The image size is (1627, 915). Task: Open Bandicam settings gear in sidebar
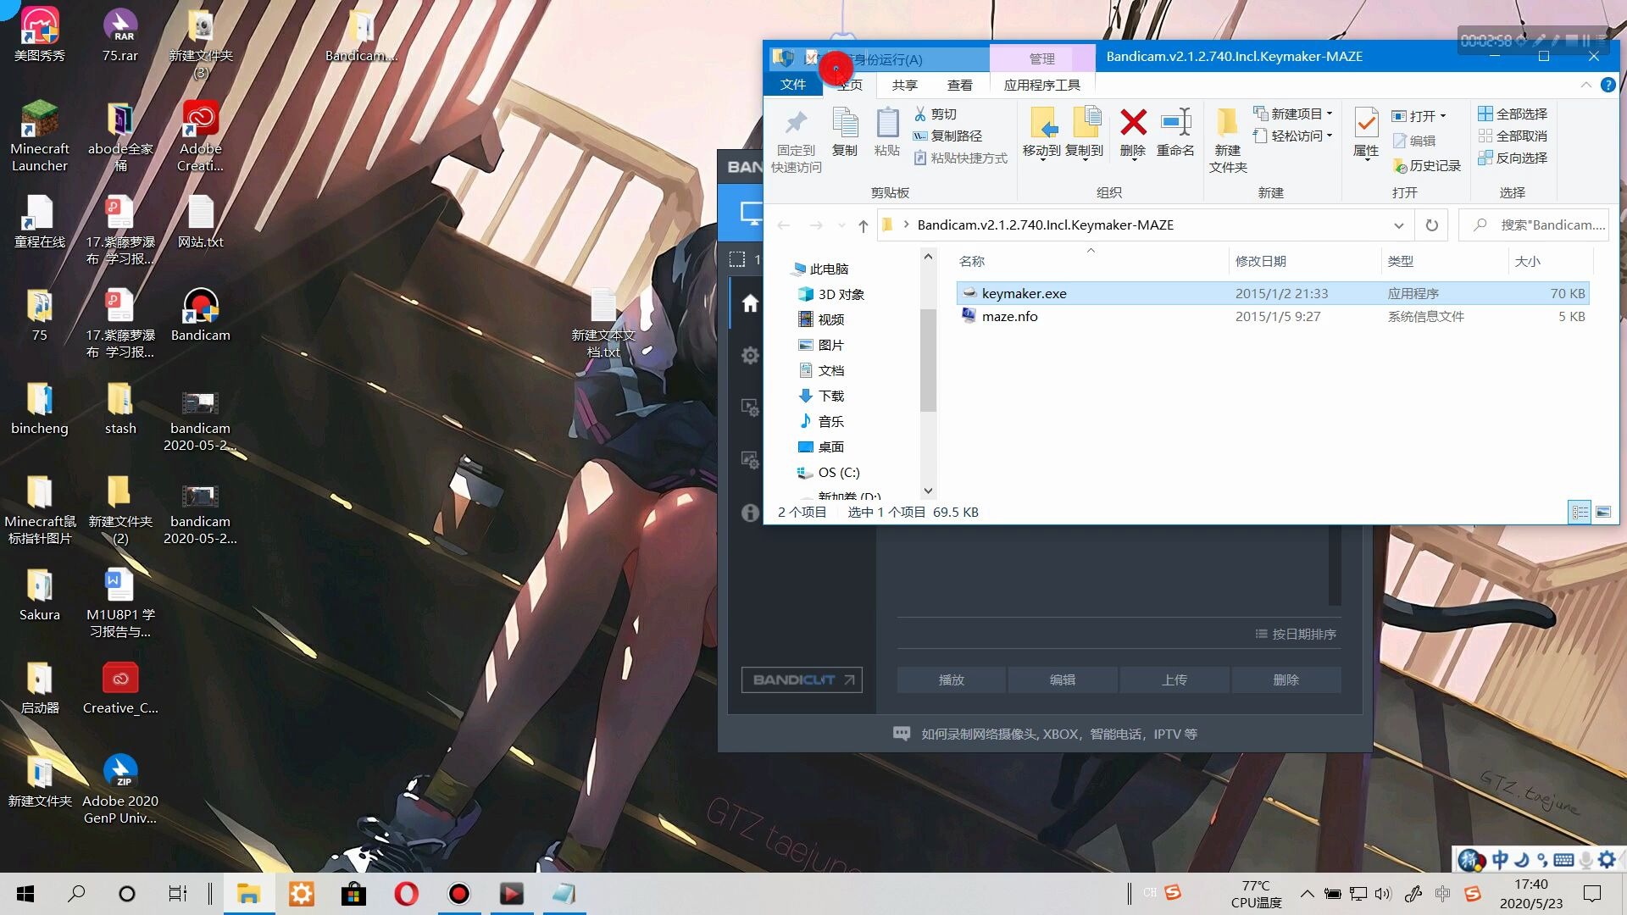click(750, 355)
